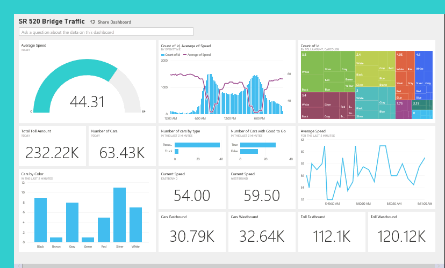
Task: Click the True bar in Good to Go chart
Action: point(257,145)
